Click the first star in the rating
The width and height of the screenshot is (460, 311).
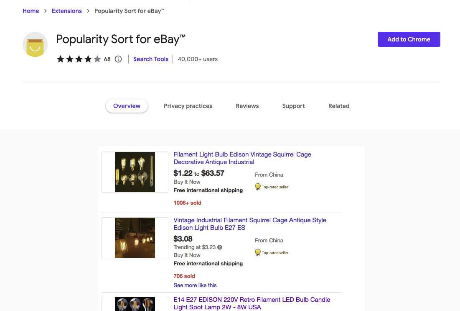pyautogui.click(x=60, y=59)
